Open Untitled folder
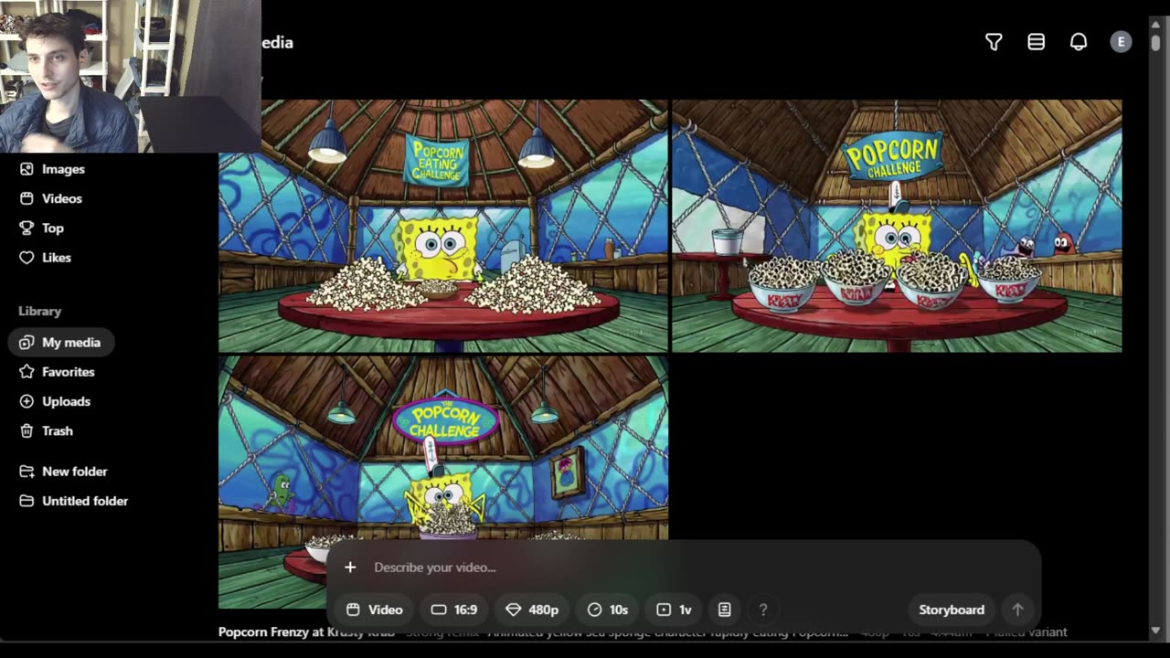 (x=84, y=501)
